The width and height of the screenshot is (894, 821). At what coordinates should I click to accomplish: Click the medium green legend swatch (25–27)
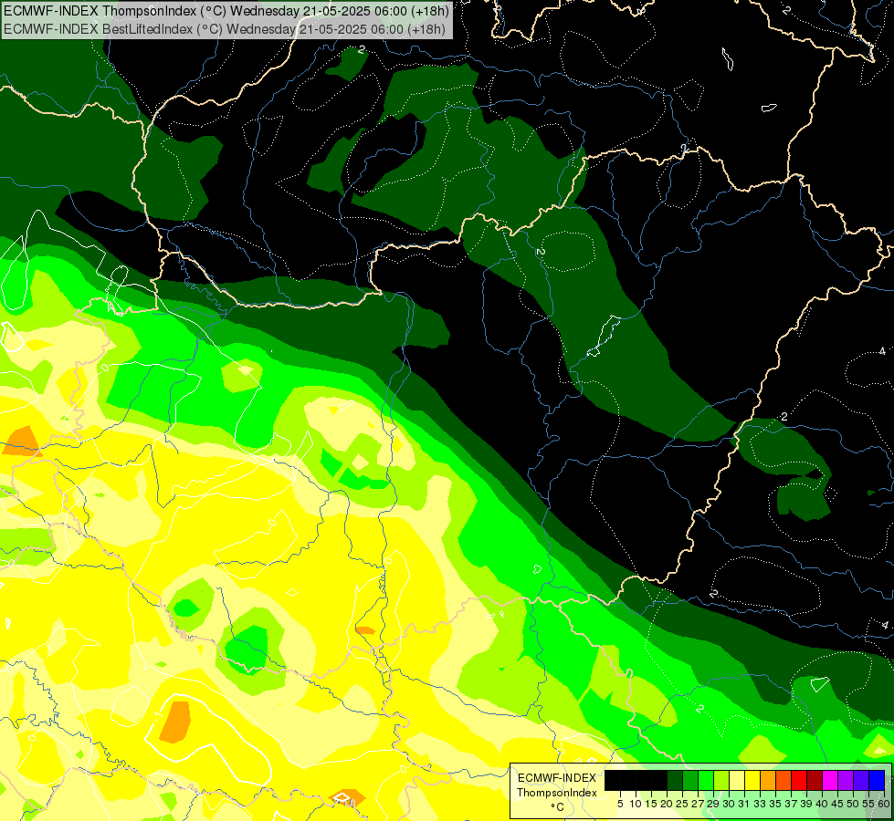690,780
